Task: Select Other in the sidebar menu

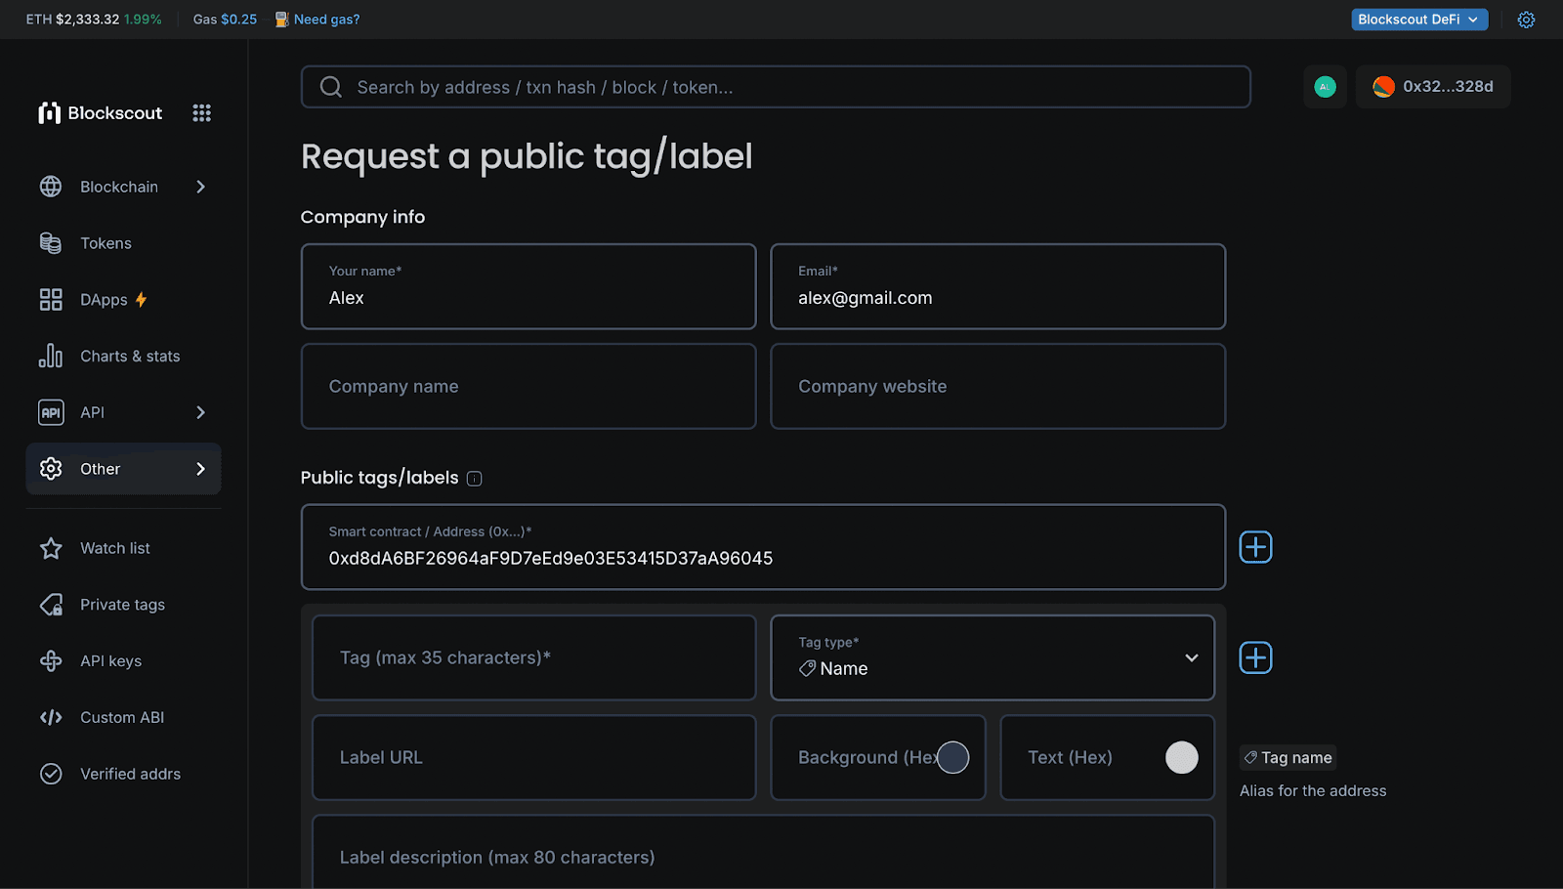Action: (100, 468)
